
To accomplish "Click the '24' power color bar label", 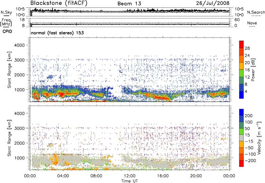I will (247, 55).
